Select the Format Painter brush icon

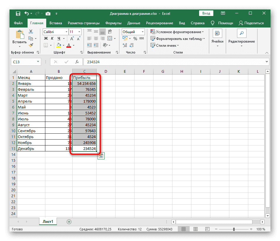[x=31, y=45]
